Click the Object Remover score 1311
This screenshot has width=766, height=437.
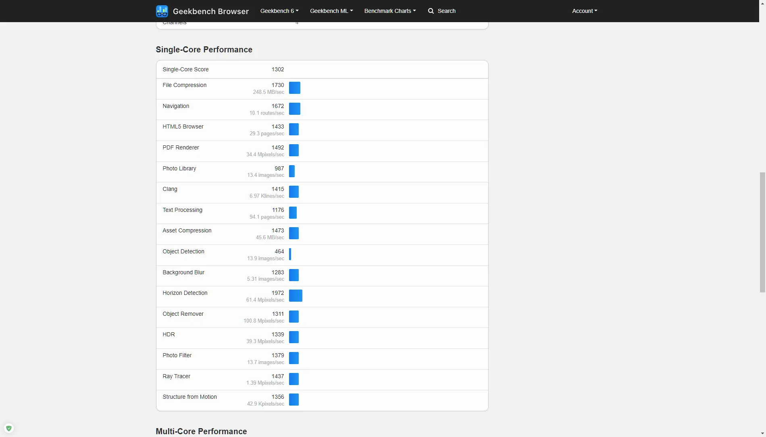pyautogui.click(x=278, y=314)
